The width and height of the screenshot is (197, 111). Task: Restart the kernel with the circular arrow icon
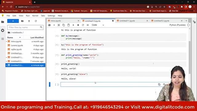pos(83,25)
